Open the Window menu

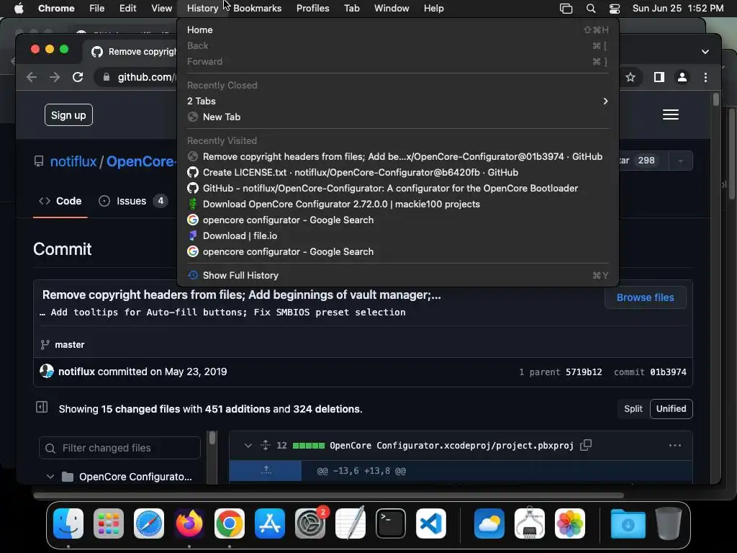tap(392, 8)
